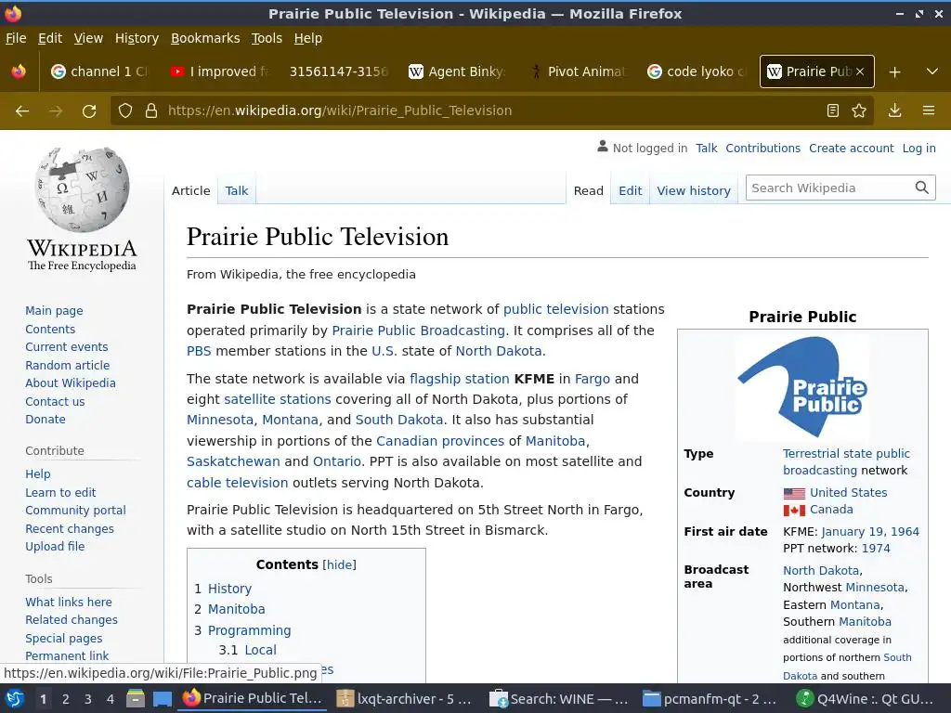The image size is (951, 713).
Task: Click the Canada flag icon
Action: [794, 511]
